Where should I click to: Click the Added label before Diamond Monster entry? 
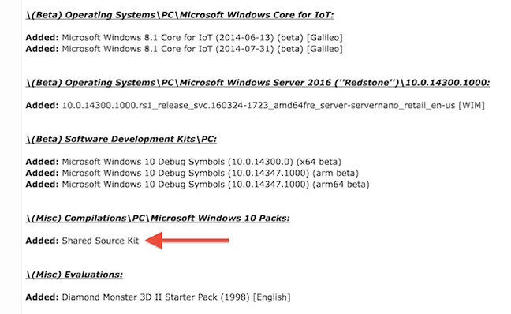tap(43, 297)
